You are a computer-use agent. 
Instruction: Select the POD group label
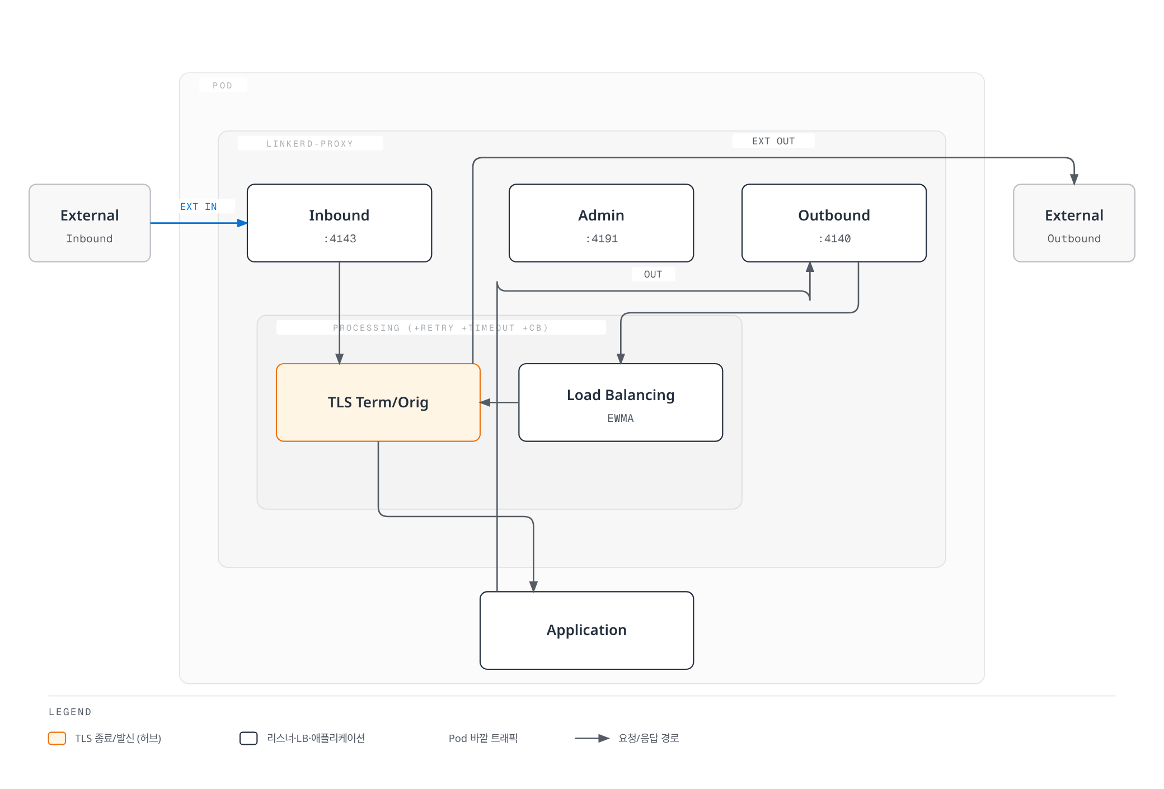tap(222, 86)
